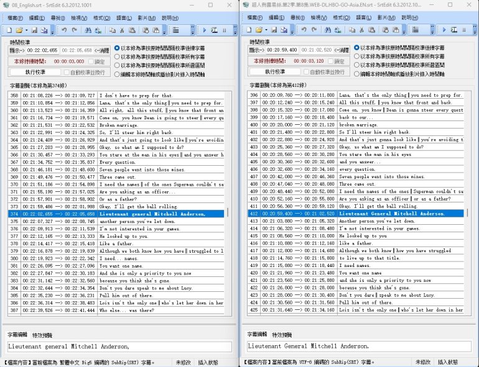Open 編輯(E) menu in left window
The image size is (479, 367).
tap(37, 18)
